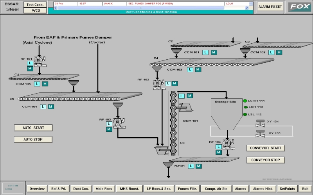The image size is (313, 195).
Task: Go to the MHS Boost. screen
Action: click(130, 189)
